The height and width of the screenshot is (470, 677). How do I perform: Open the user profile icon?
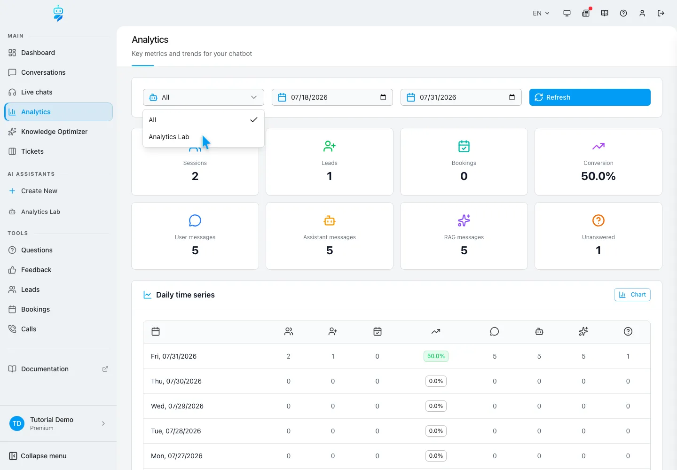642,13
